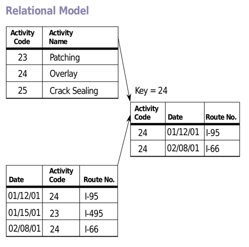The height and width of the screenshot is (247, 249).
Task: Click 01/12/01 in the result table
Action: click(183, 132)
